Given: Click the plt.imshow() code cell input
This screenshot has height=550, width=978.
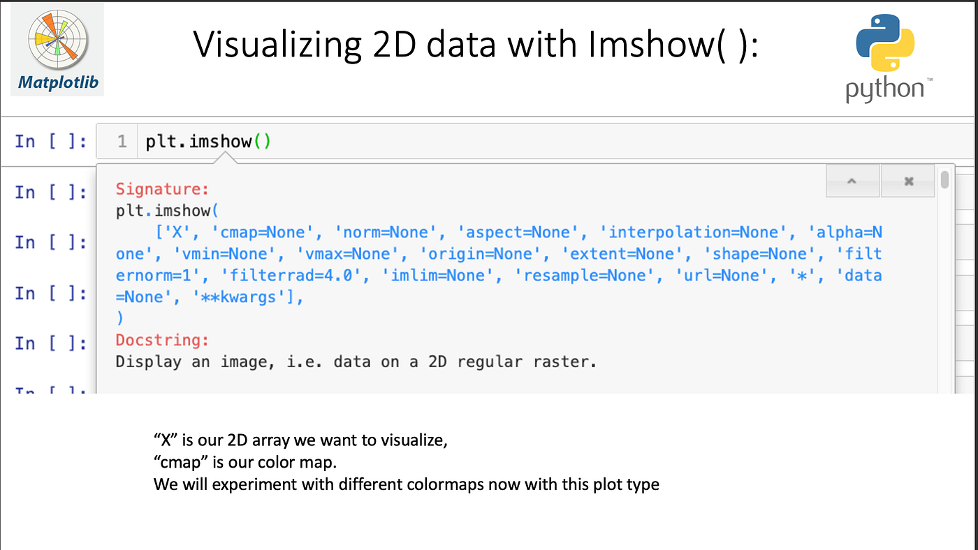Looking at the screenshot, I should 534,142.
